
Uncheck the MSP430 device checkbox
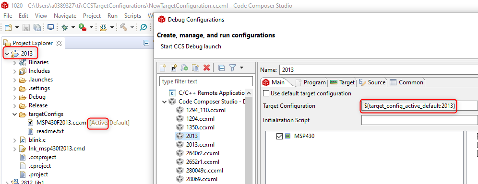tap(279, 136)
